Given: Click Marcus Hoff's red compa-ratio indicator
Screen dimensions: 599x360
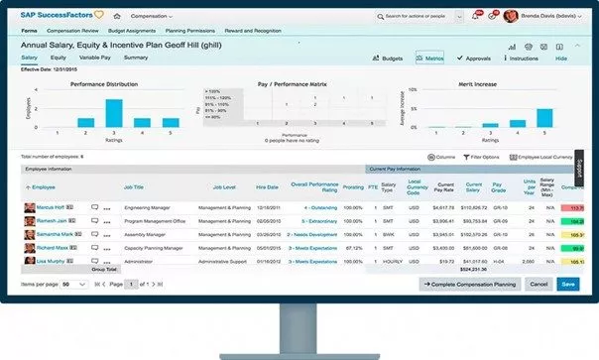Looking at the screenshot, I should (572, 208).
